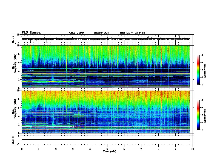This screenshot has width=217, height=167.
Task: Click the 'ch.3(V)' axis label
Action: (x=13, y=140)
